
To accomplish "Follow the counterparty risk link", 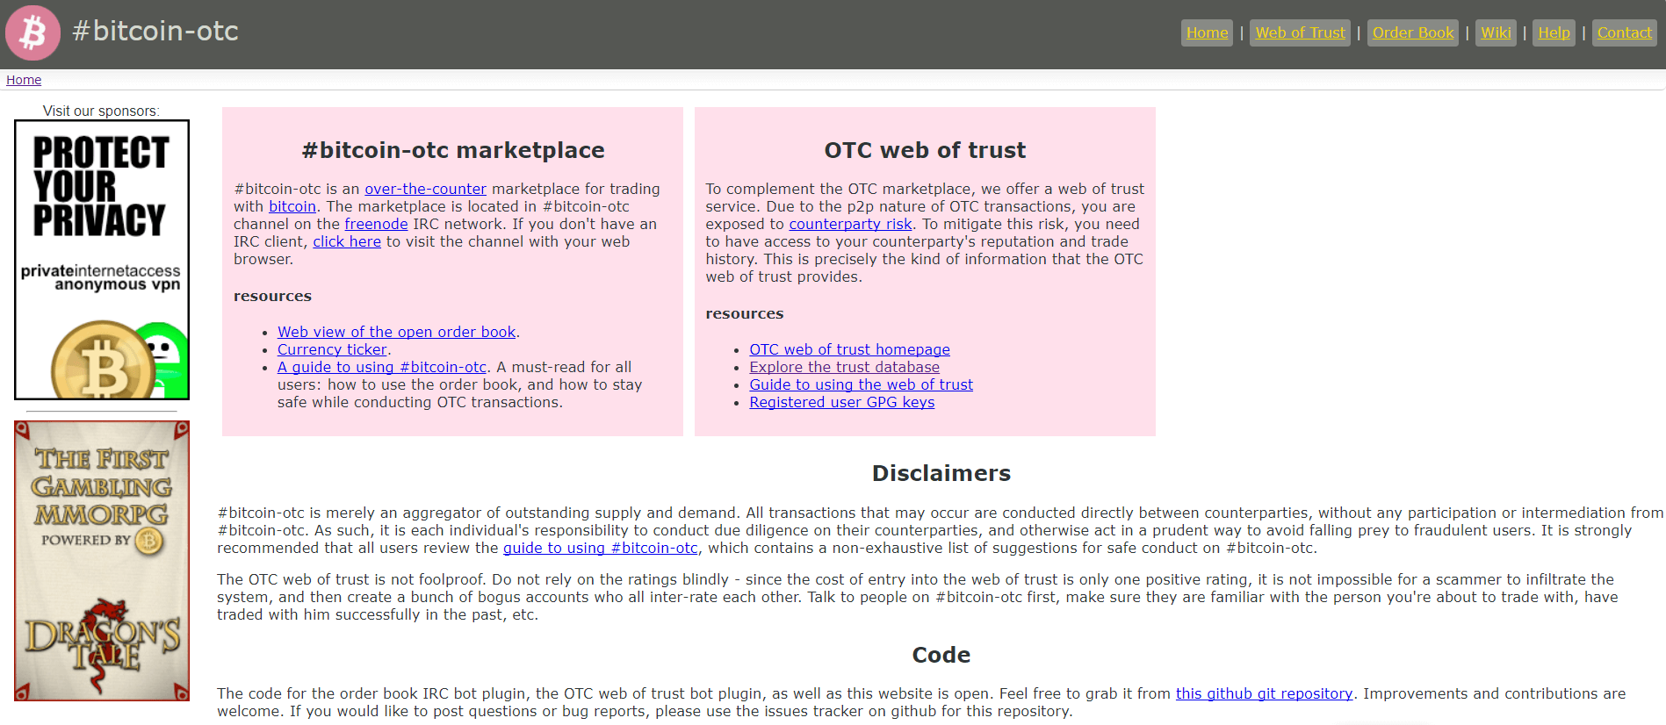I will pyautogui.click(x=850, y=224).
